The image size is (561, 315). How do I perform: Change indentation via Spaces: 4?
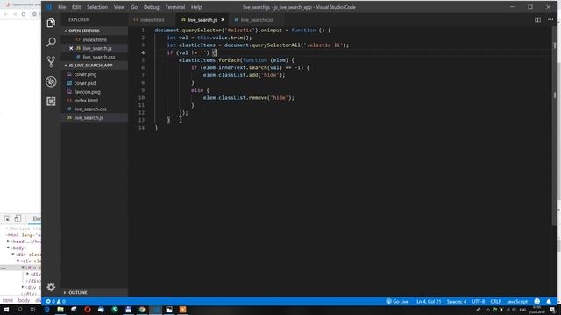click(456, 301)
